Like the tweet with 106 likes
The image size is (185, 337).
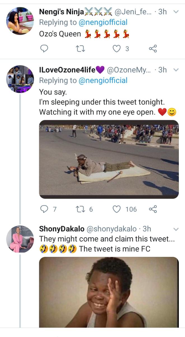click(116, 209)
